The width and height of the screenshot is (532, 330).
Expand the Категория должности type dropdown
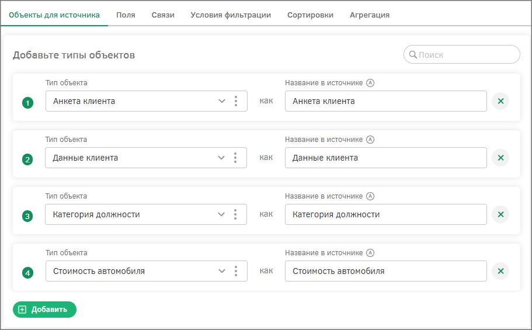tap(221, 214)
